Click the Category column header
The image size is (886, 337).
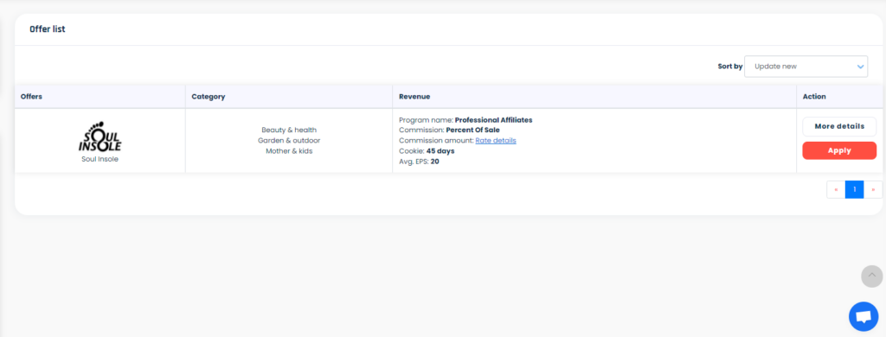209,97
